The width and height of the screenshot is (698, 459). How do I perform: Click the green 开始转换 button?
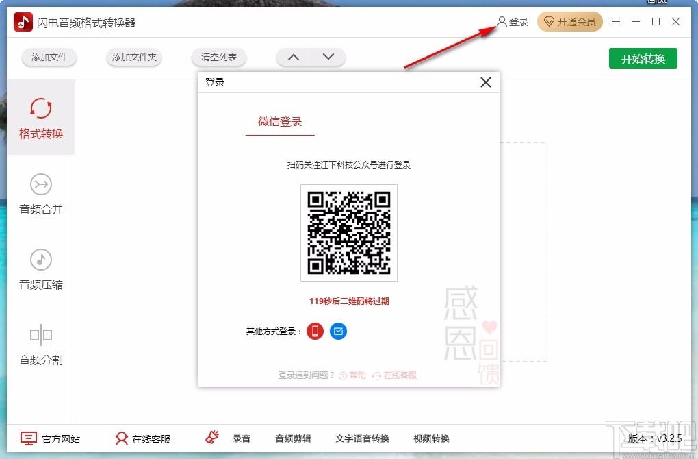point(643,58)
